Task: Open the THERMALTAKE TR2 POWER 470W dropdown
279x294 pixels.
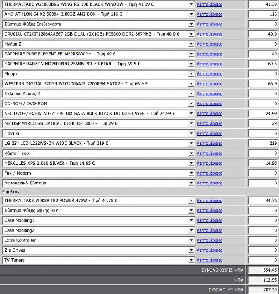Action: tap(98, 201)
